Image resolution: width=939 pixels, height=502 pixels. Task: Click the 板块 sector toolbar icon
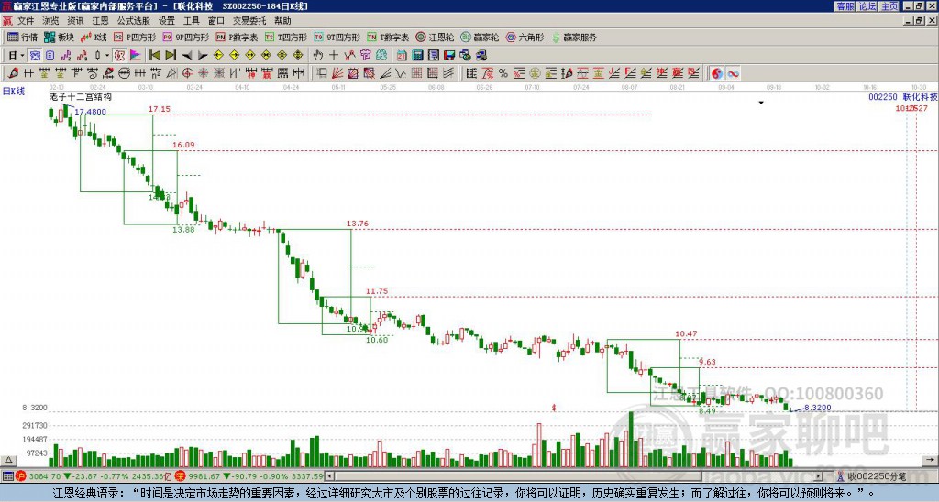pos(59,38)
